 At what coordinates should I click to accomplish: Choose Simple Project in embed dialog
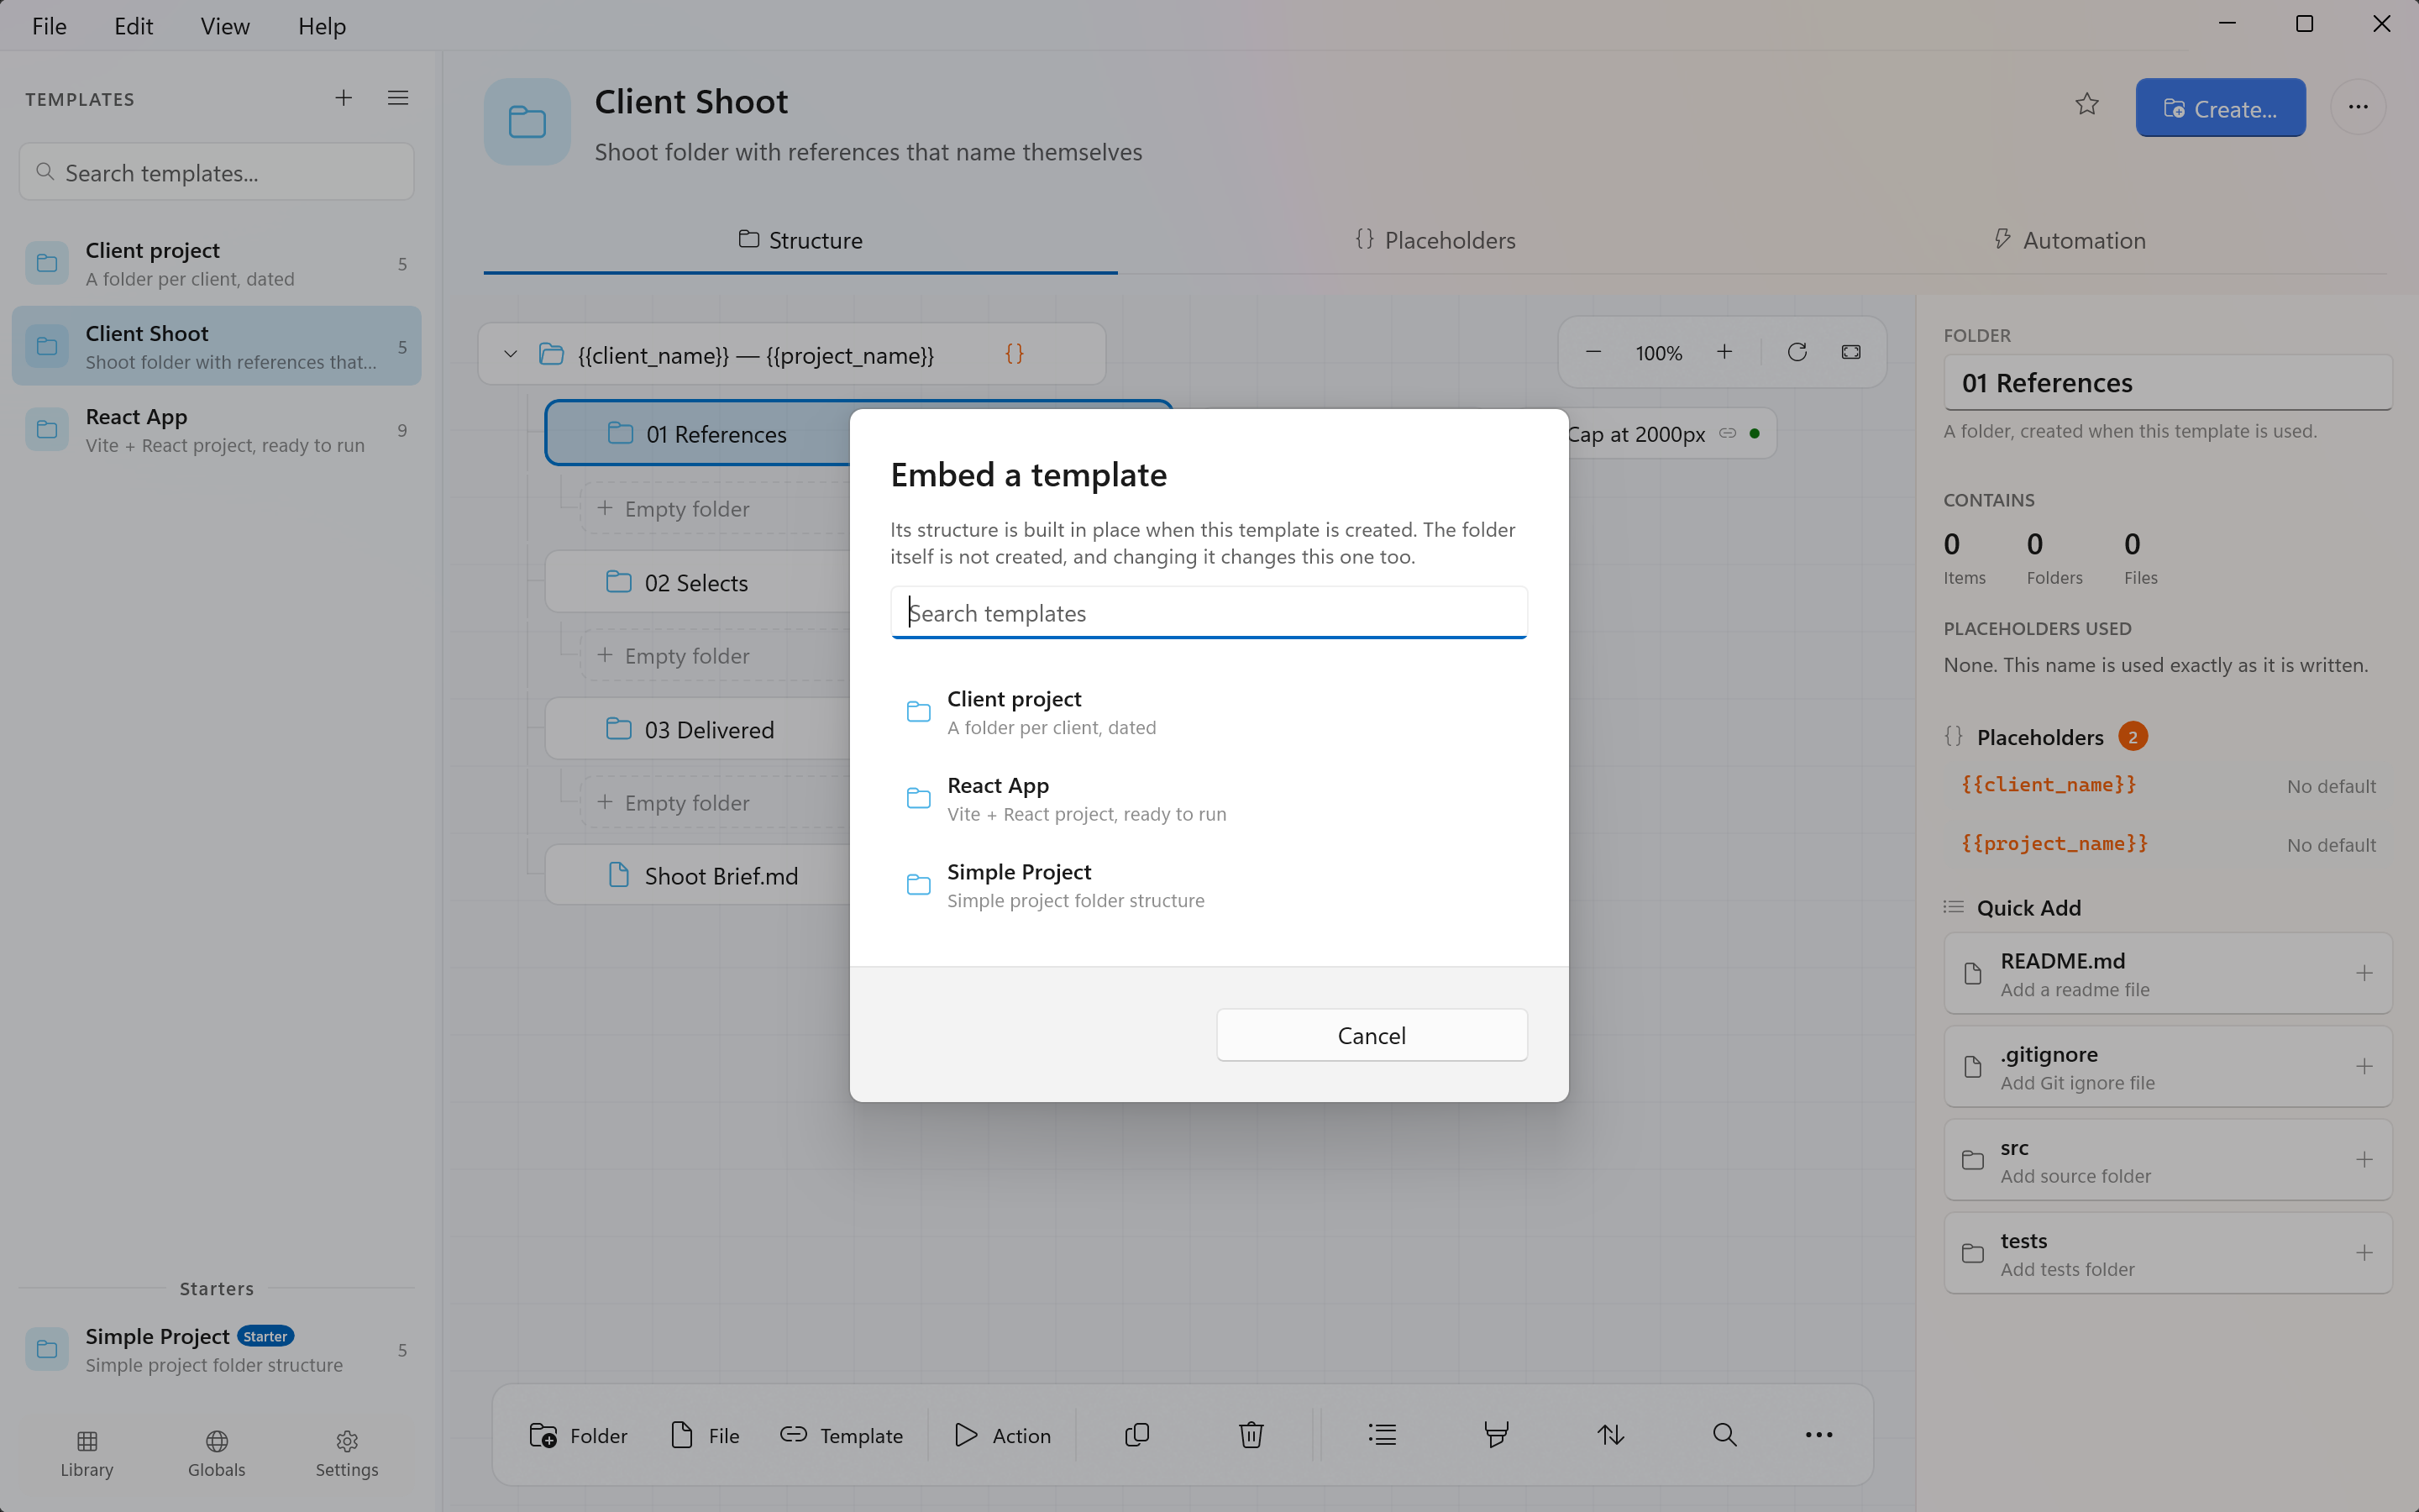pyautogui.click(x=1209, y=885)
